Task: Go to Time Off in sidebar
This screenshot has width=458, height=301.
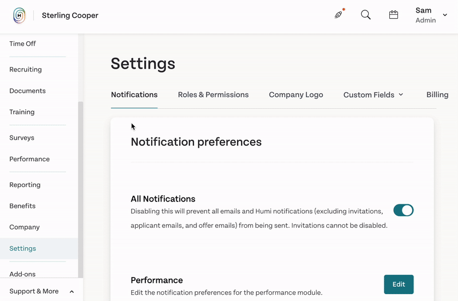Action: click(x=23, y=44)
